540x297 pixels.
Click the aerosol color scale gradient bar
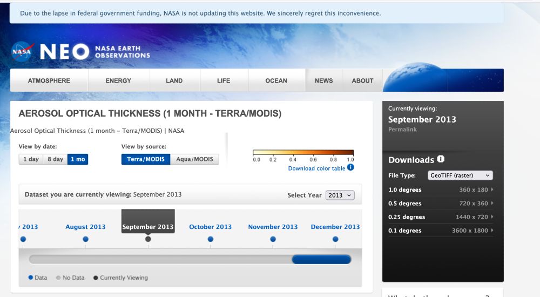click(303, 152)
